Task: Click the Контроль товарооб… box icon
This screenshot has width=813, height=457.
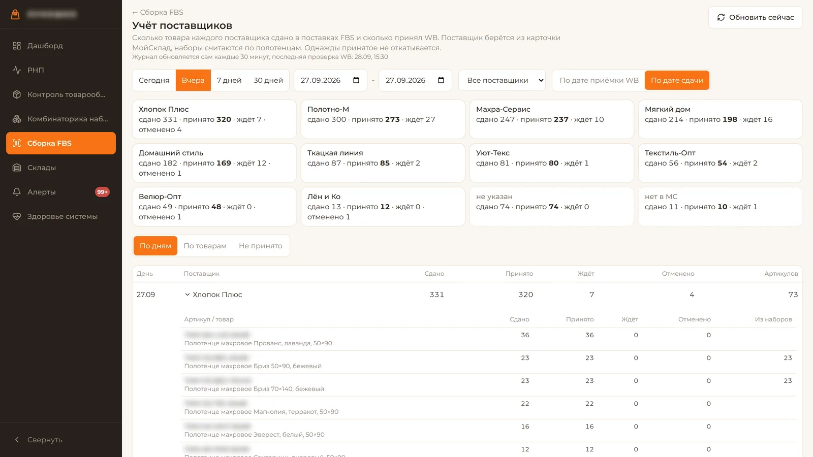Action: pyautogui.click(x=17, y=94)
